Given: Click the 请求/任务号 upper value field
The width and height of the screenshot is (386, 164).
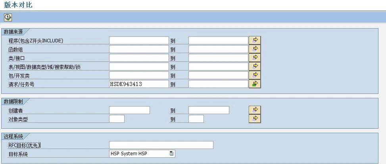Looking at the screenshot, I should tap(218, 84).
